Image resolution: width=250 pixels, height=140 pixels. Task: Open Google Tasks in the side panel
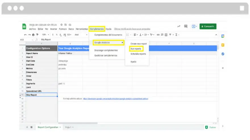pyautogui.click(x=223, y=54)
